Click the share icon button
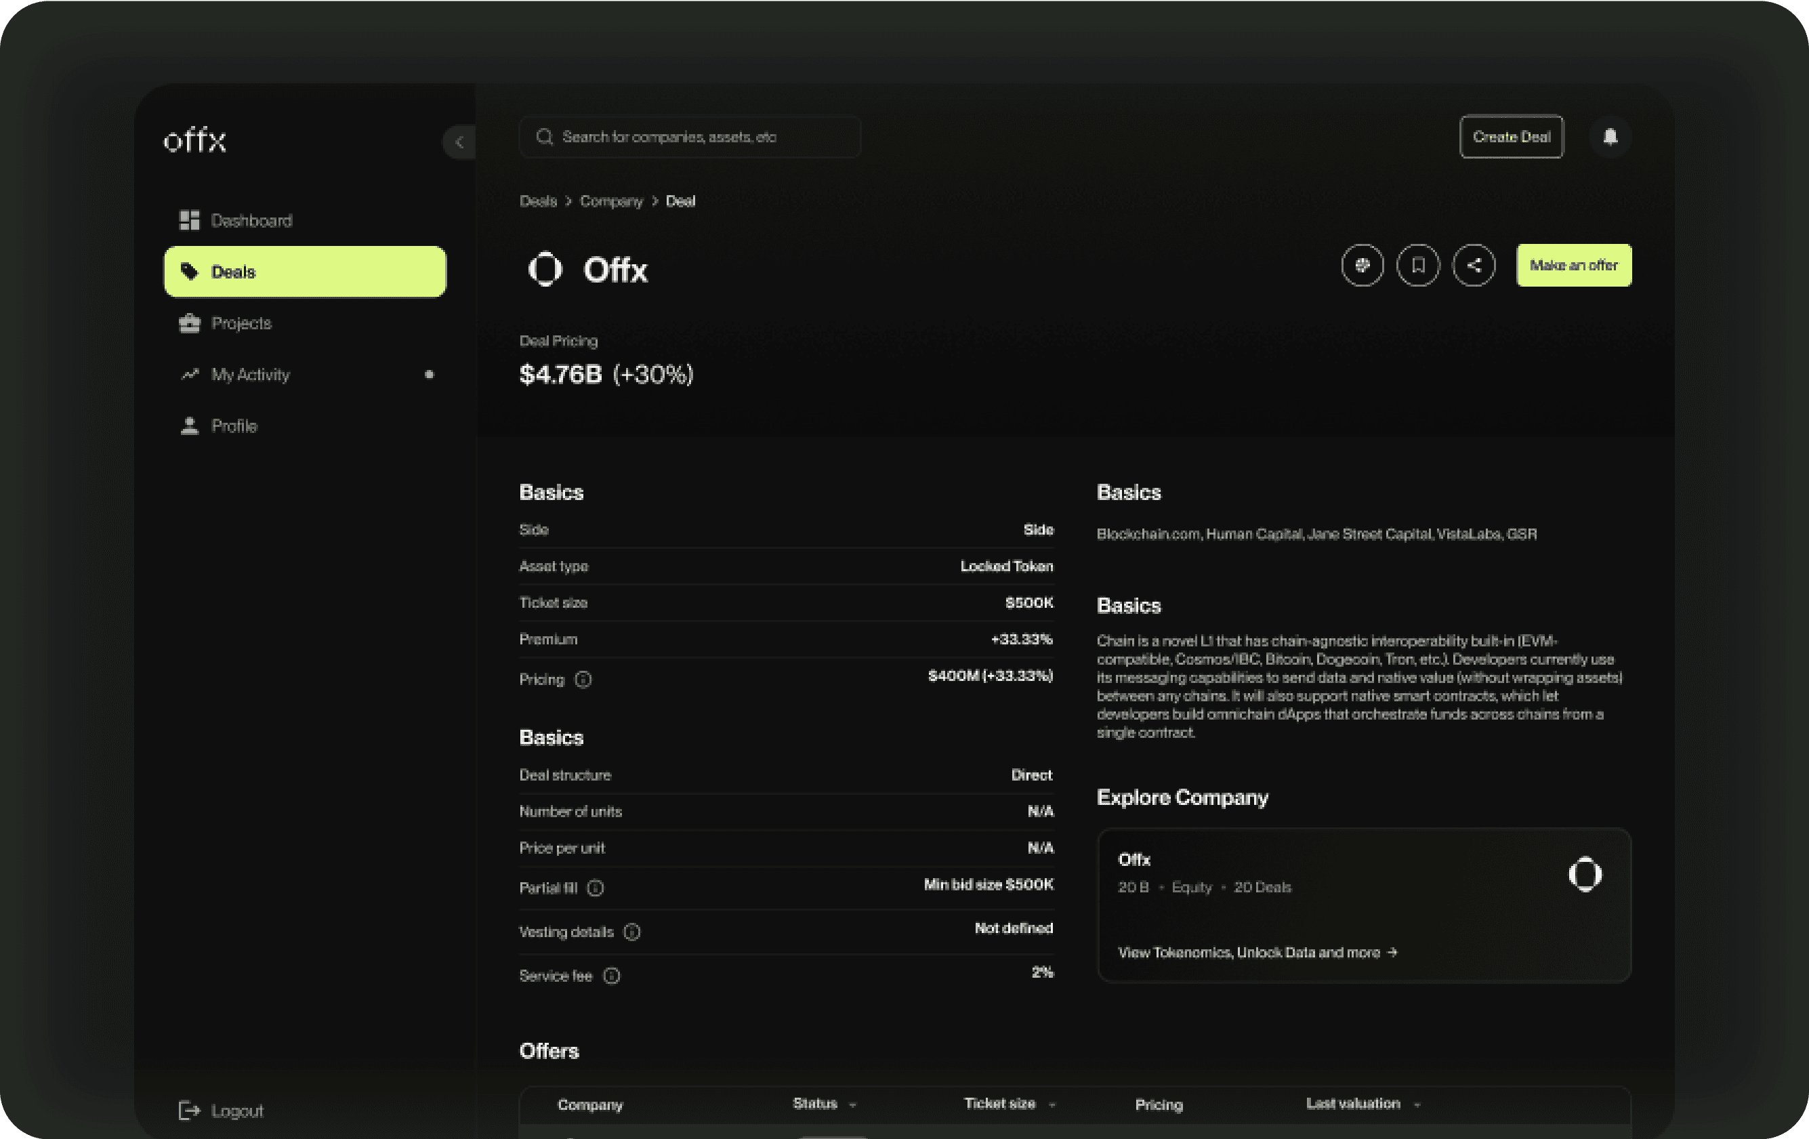The width and height of the screenshot is (1809, 1139). [x=1473, y=265]
